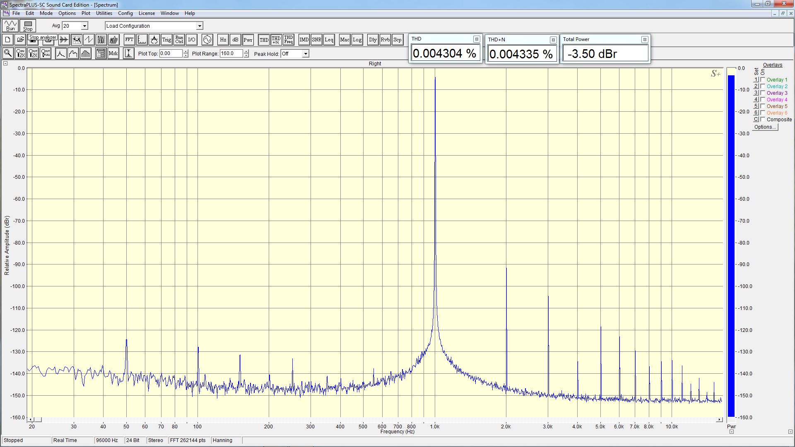Open the Peak Hold dropdown
The height and width of the screenshot is (447, 795).
pos(306,54)
